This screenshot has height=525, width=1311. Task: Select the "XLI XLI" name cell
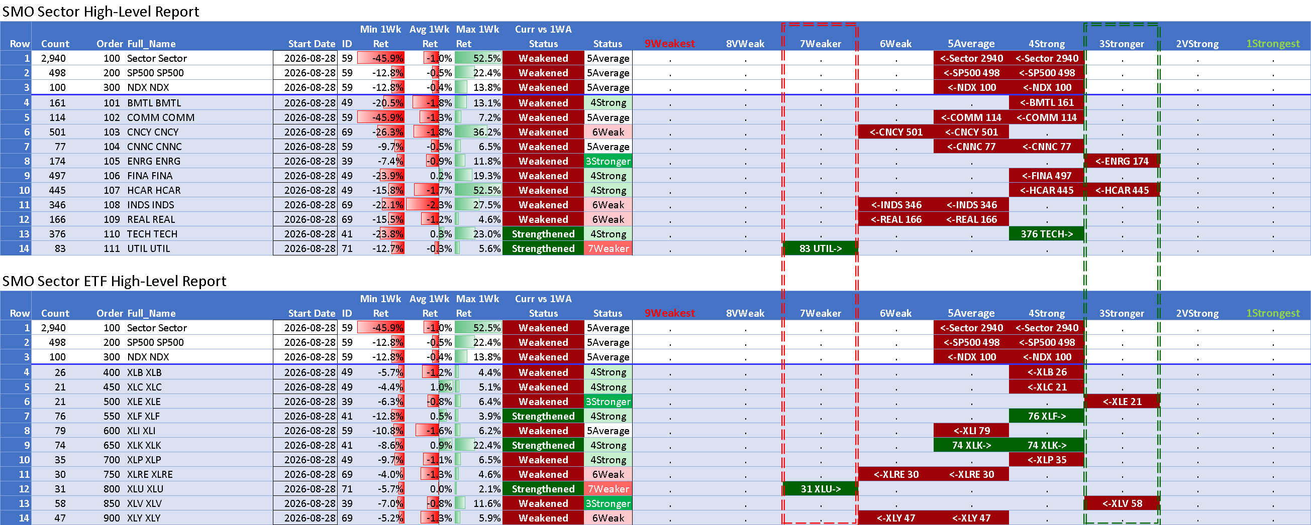pos(141,431)
